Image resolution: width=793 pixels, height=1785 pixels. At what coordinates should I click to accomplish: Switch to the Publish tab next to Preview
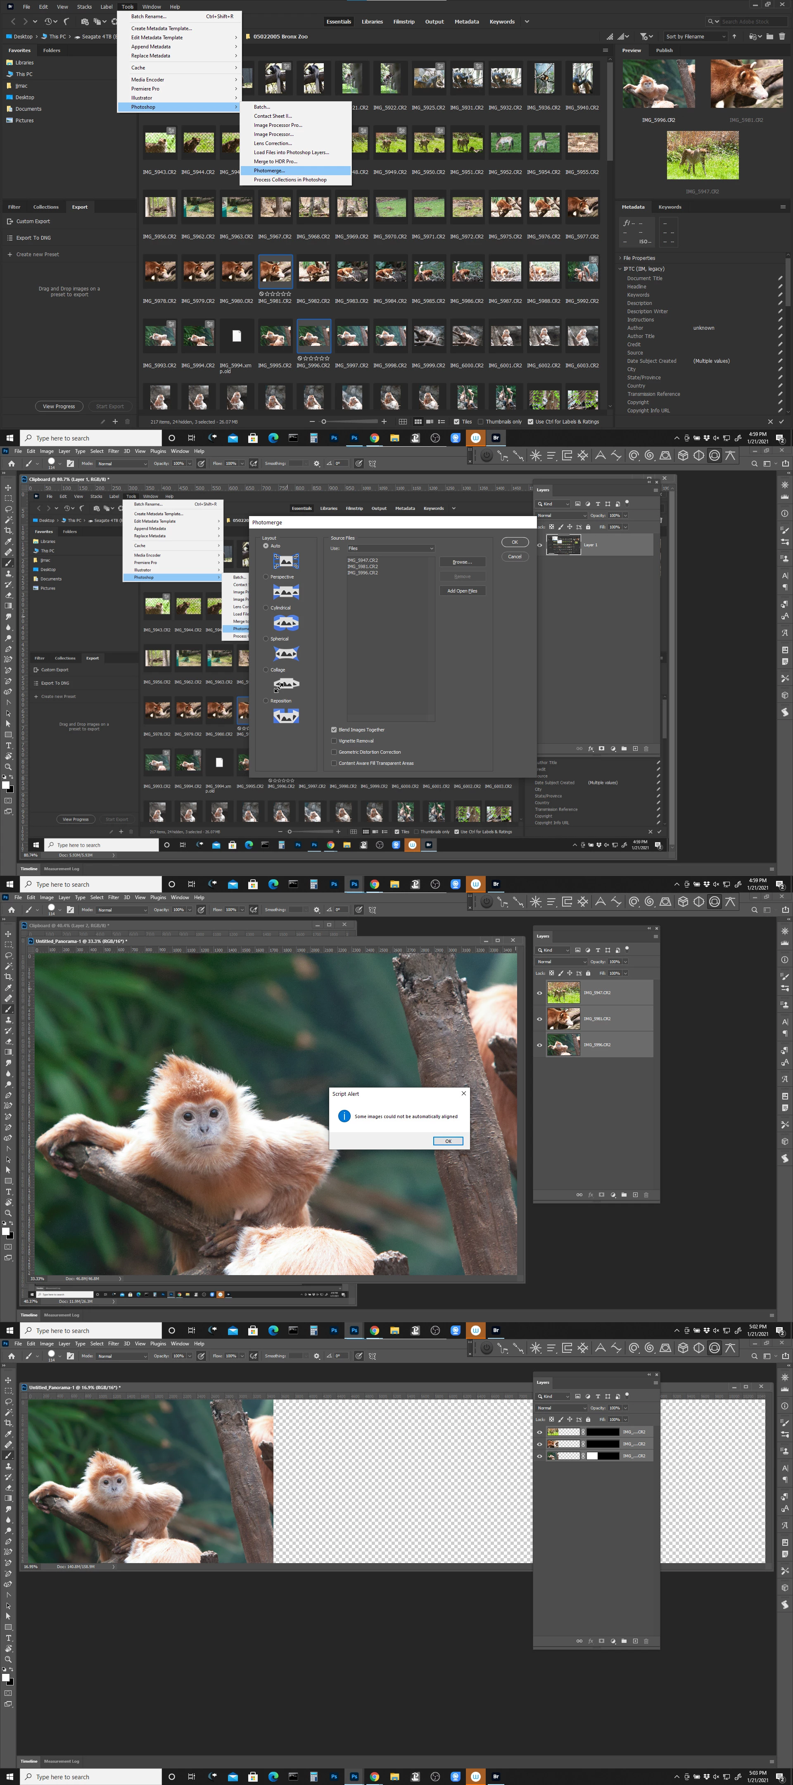[664, 50]
